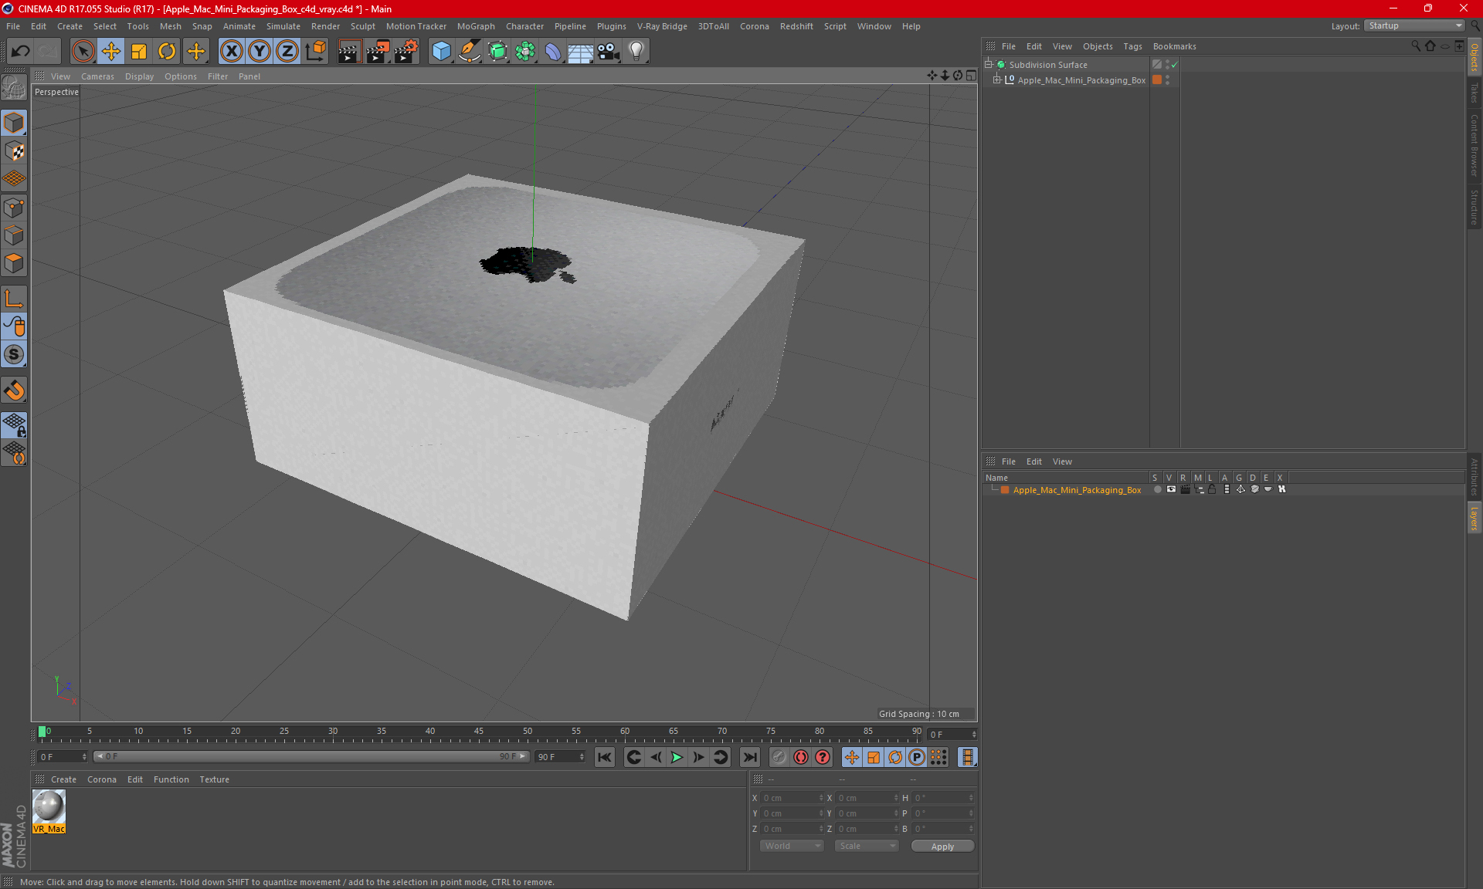The width and height of the screenshot is (1483, 889).
Task: Click the Enable Snap magnet icon
Action: (14, 390)
